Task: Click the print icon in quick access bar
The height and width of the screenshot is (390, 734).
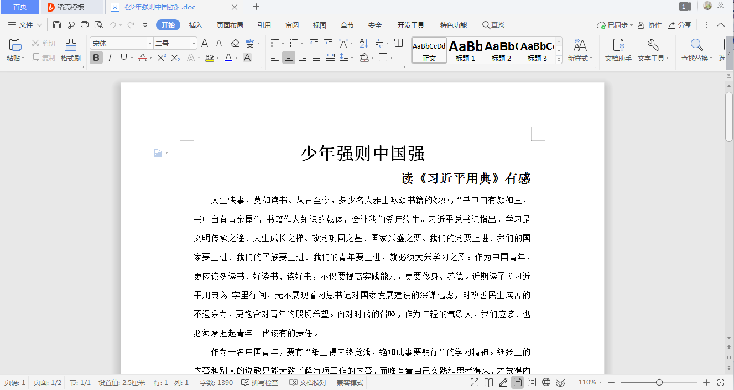Action: (85, 25)
